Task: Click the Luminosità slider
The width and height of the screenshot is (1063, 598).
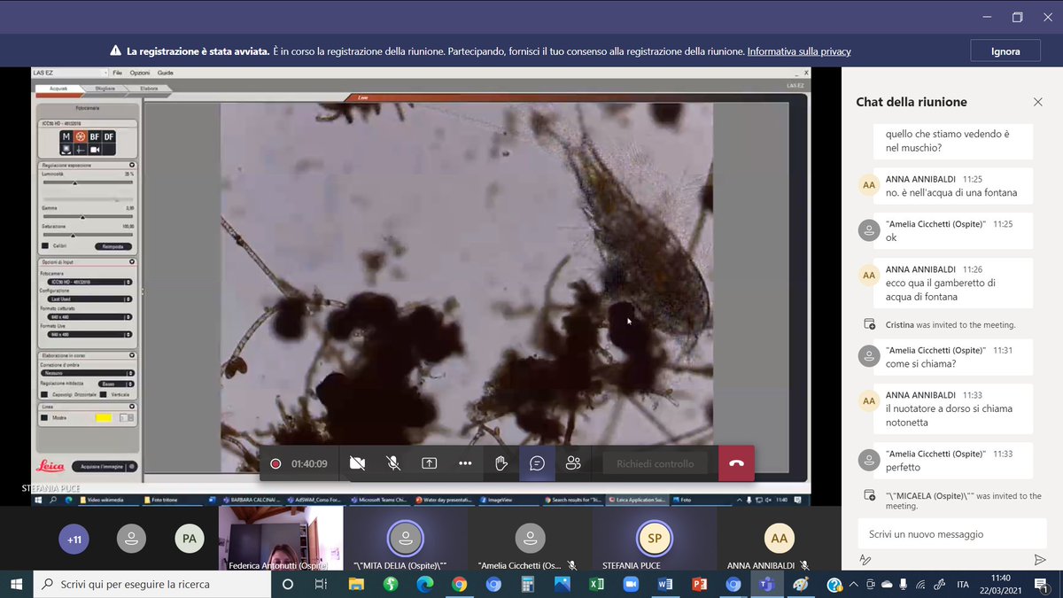Action: tap(88, 183)
